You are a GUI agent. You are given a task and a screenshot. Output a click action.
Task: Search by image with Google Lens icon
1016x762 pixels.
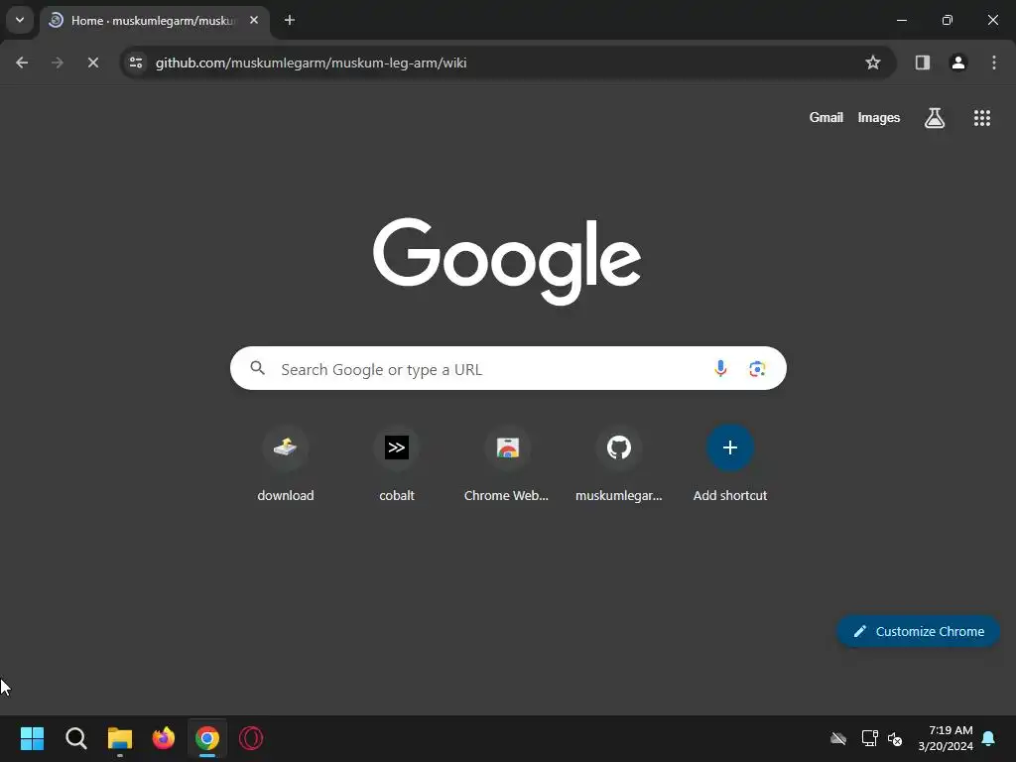[x=757, y=369]
